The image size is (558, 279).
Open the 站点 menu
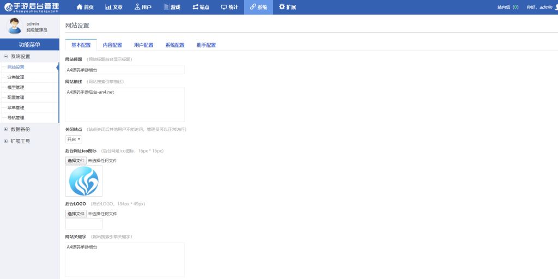point(201,7)
